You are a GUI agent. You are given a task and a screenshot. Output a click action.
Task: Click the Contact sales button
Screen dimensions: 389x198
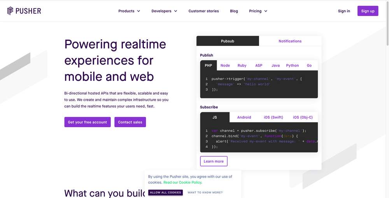click(x=130, y=122)
